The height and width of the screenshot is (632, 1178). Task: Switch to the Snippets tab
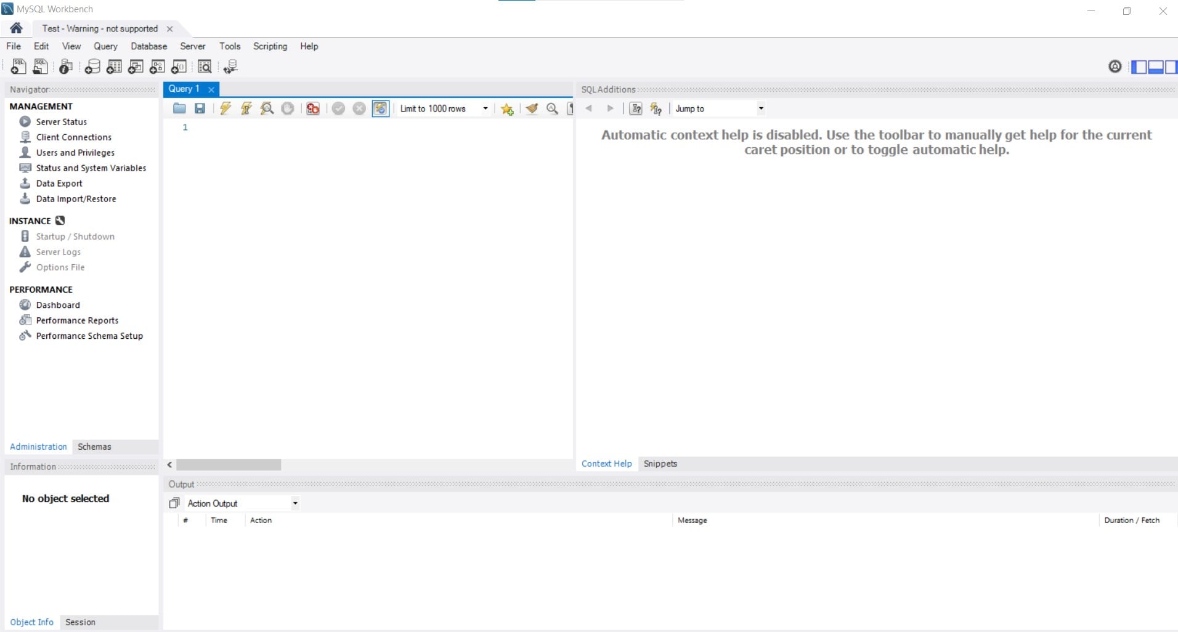(660, 464)
